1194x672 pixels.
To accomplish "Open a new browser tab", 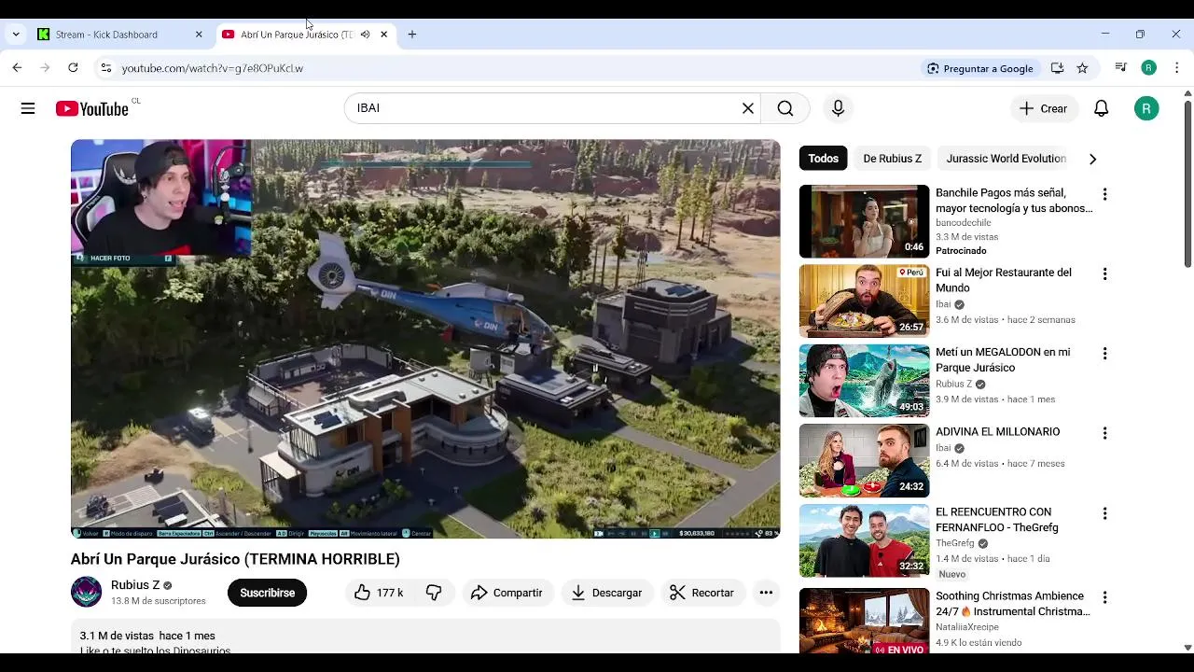I will coord(412,35).
